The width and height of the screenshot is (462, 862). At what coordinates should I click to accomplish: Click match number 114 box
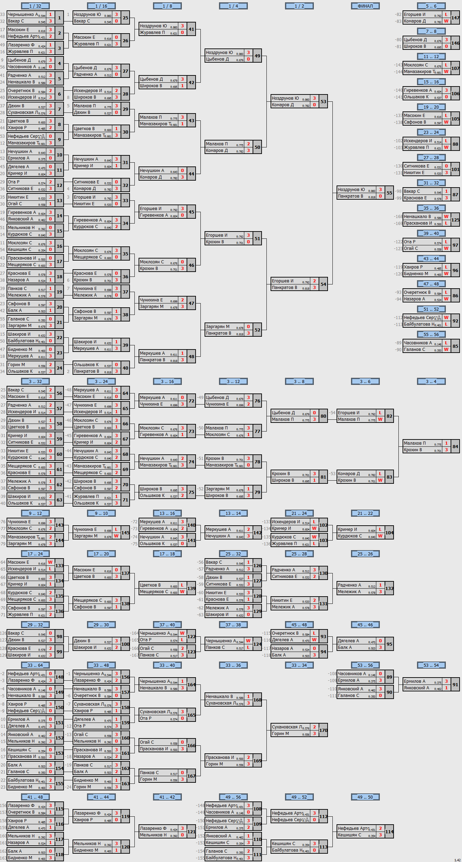(389, 832)
